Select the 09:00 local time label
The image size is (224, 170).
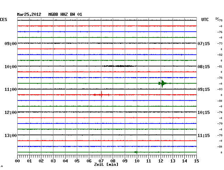point(11,43)
